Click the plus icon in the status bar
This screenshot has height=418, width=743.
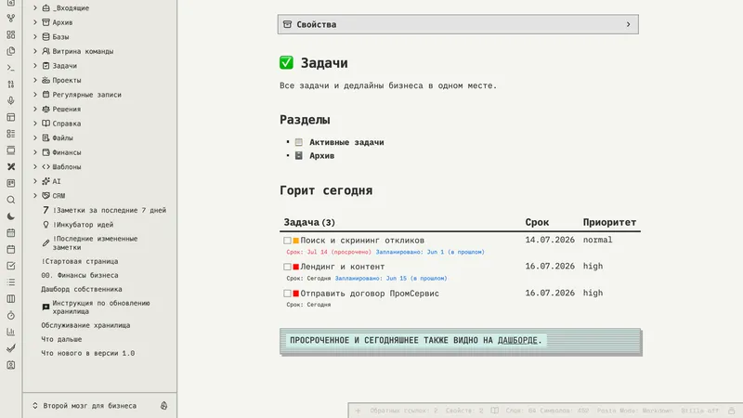pos(358,411)
